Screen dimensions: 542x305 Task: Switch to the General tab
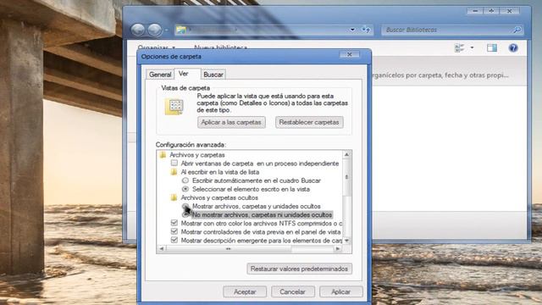(x=160, y=75)
